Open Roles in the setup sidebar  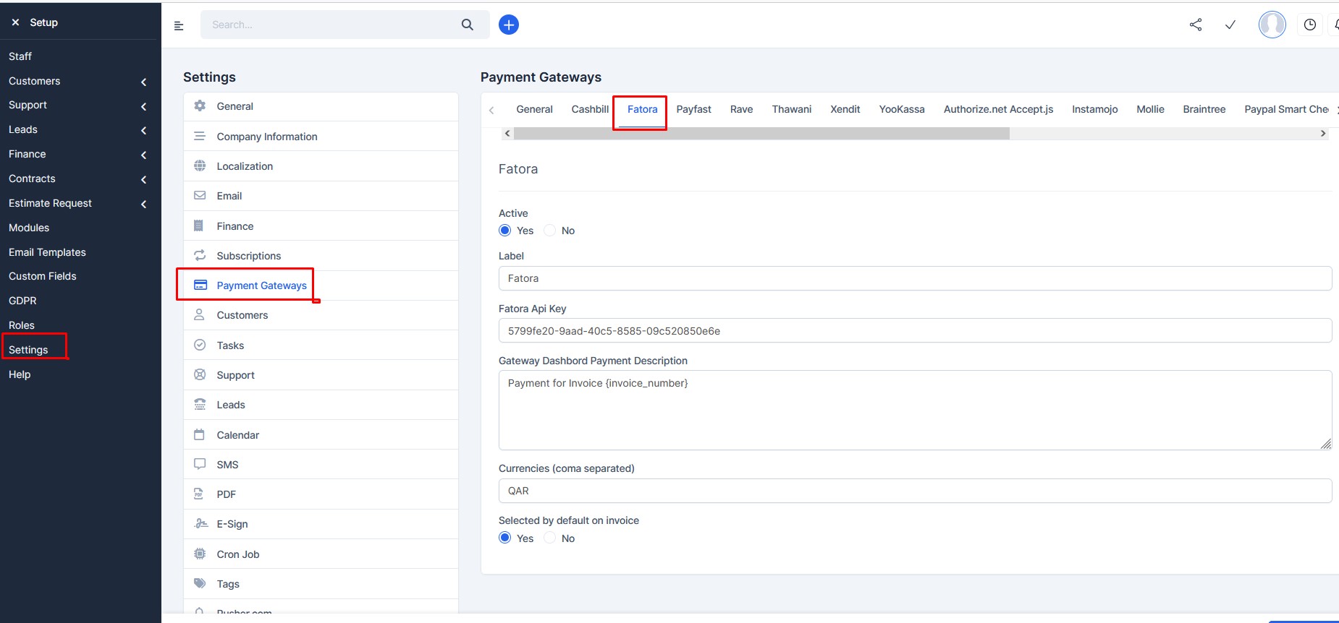[x=22, y=325]
